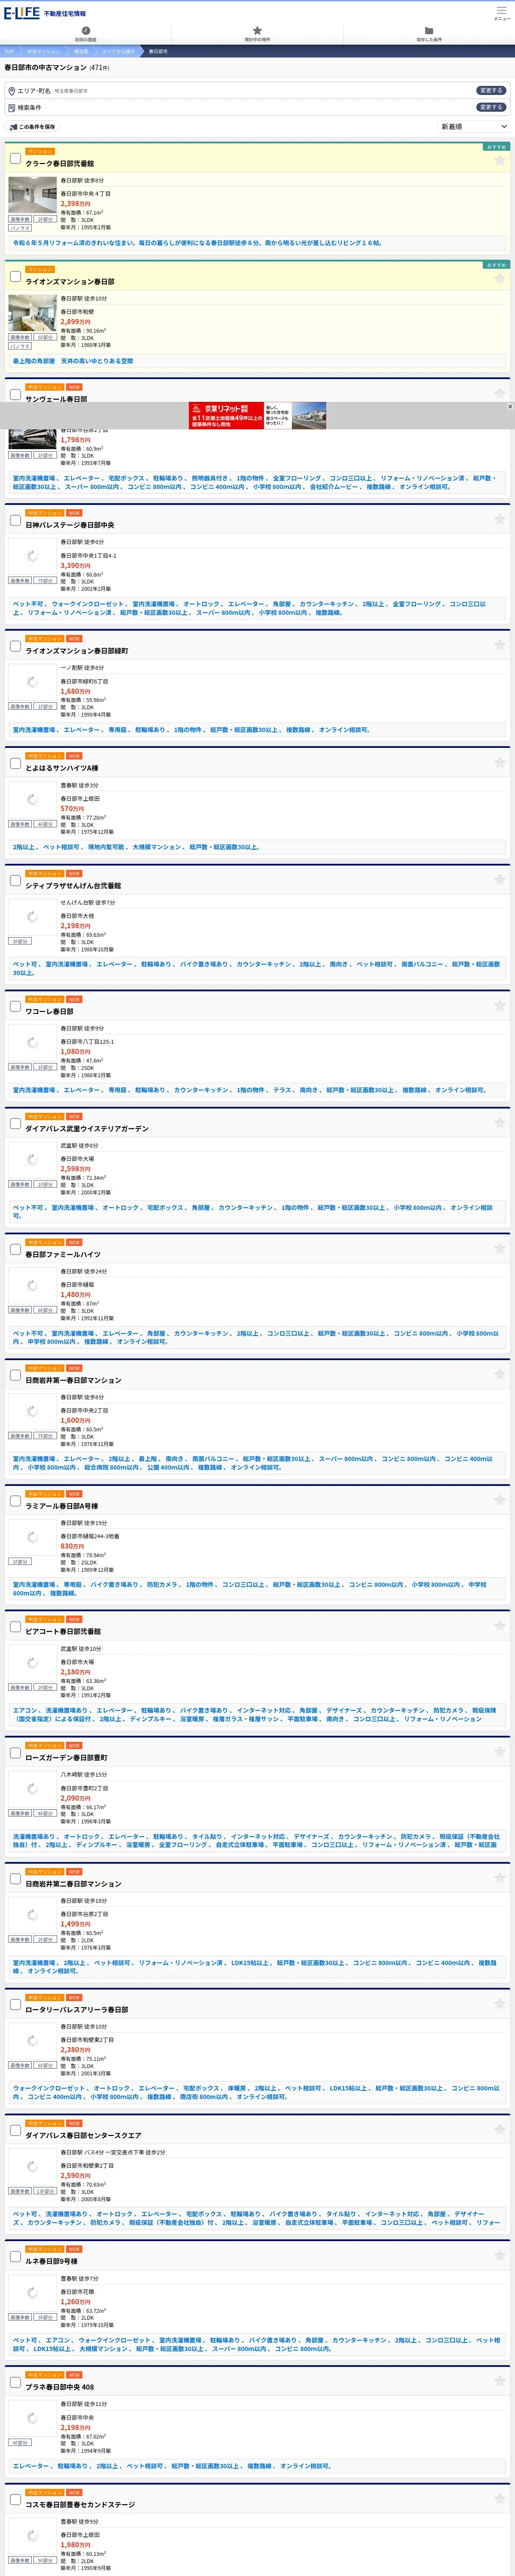Star the ルネ春日部9号棟 listing

(x=499, y=2257)
